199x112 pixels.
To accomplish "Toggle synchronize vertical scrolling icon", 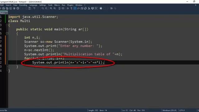I will point(59,8).
